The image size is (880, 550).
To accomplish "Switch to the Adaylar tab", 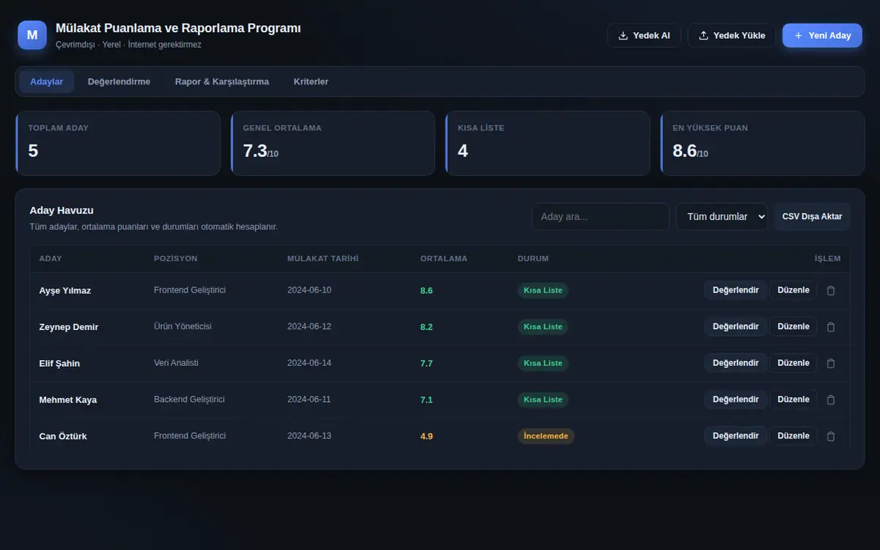I will coord(47,81).
